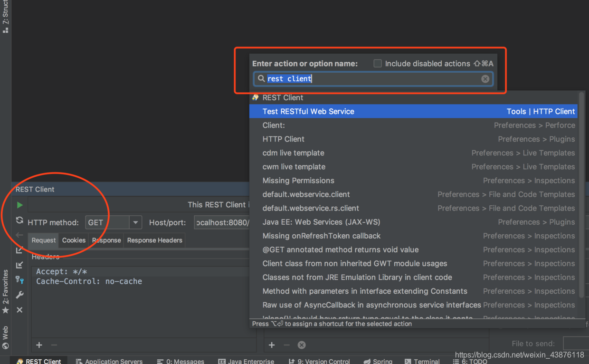Select default.webservice.rs.client template result
589x364 pixels.
413,208
